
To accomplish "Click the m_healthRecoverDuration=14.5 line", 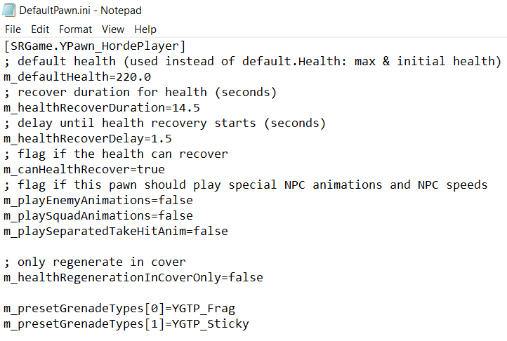I will 102,108.
